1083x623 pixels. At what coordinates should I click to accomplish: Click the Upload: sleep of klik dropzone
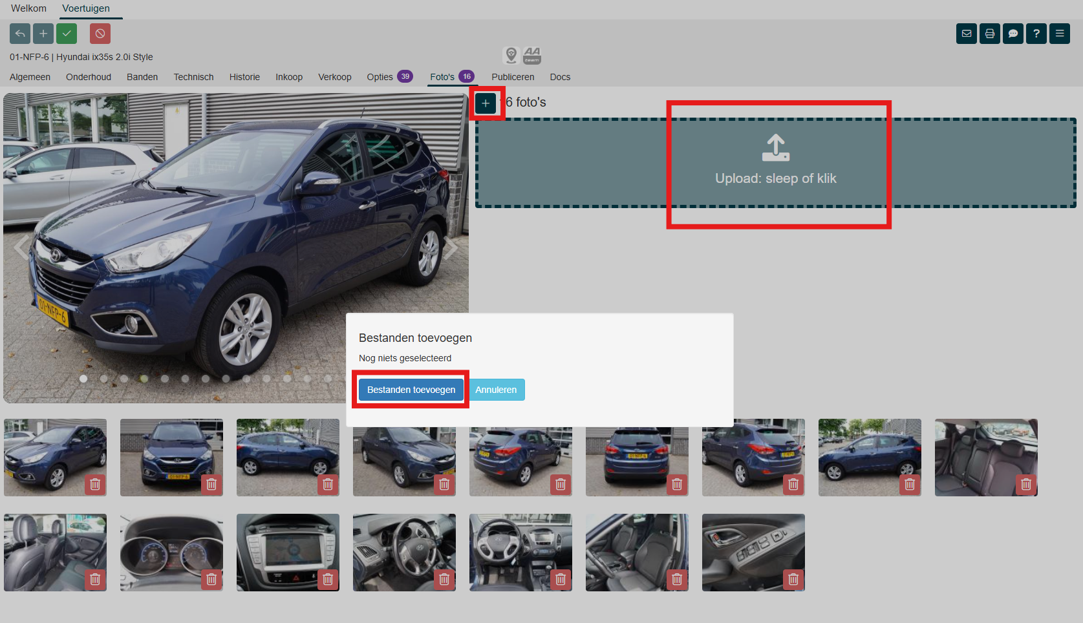click(x=775, y=163)
